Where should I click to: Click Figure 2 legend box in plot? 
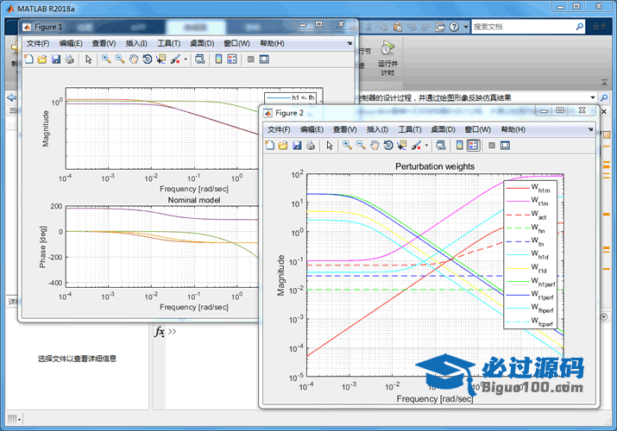(530, 254)
